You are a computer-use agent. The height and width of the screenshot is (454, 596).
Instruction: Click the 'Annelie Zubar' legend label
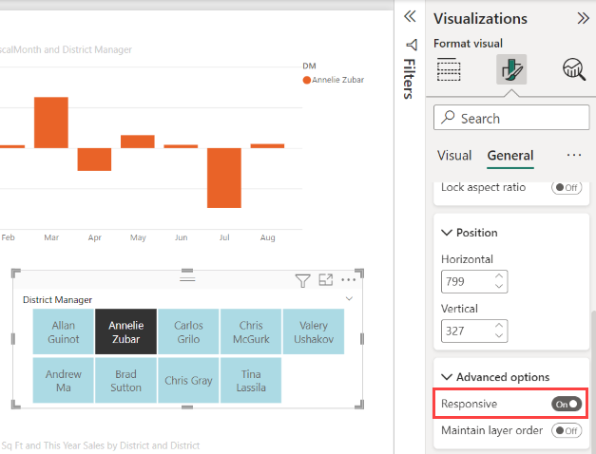(337, 80)
